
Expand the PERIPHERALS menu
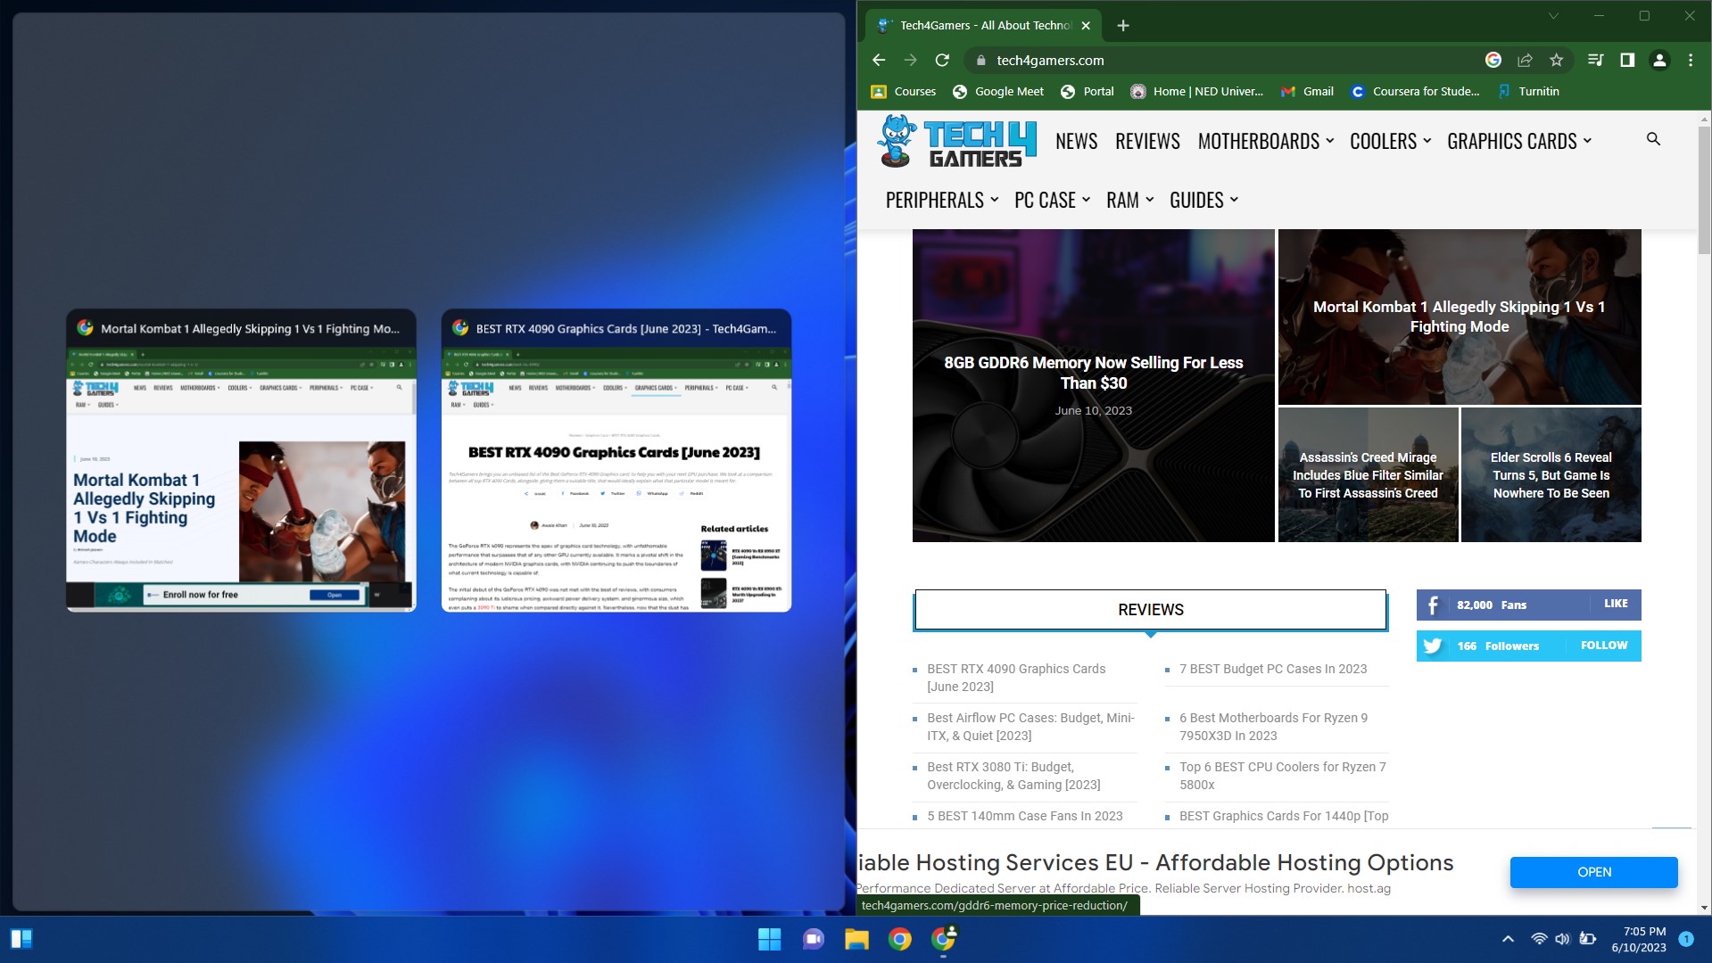pos(941,200)
